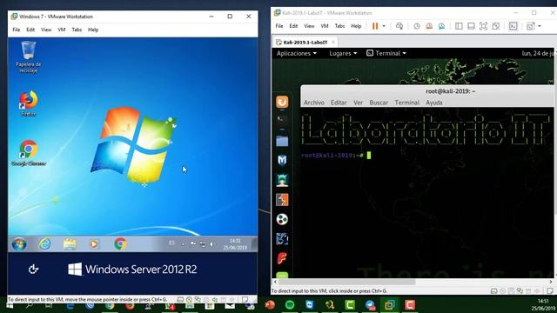Select Papelera de reciclaje desktop icon
The image size is (557, 313).
click(29, 57)
